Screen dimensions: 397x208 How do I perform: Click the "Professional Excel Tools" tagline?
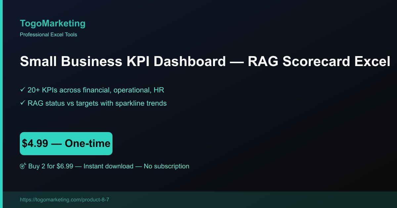48,34
